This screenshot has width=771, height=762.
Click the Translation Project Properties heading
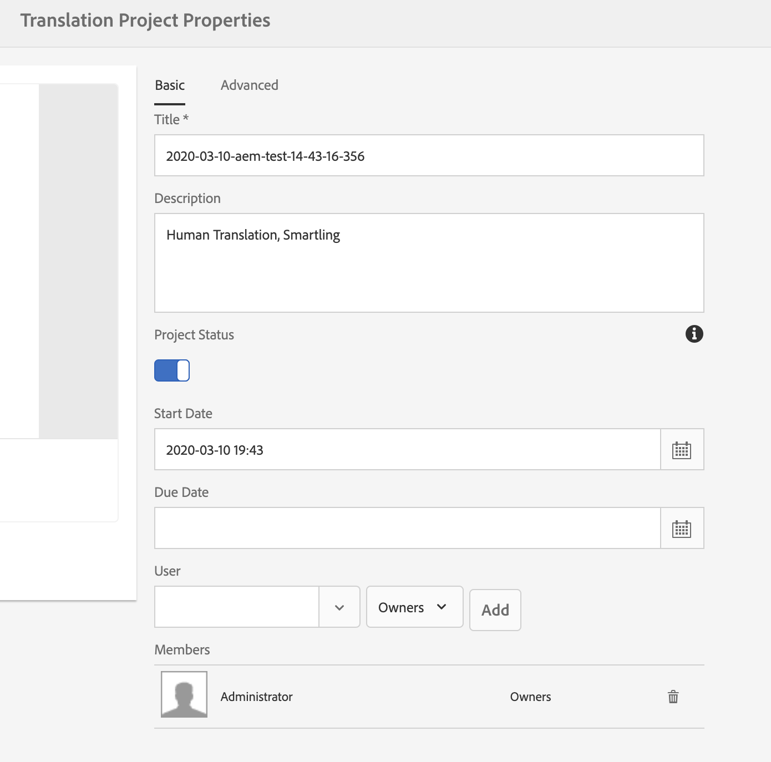pyautogui.click(x=145, y=21)
